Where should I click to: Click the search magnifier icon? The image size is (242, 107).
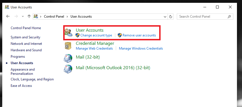(x=229, y=17)
